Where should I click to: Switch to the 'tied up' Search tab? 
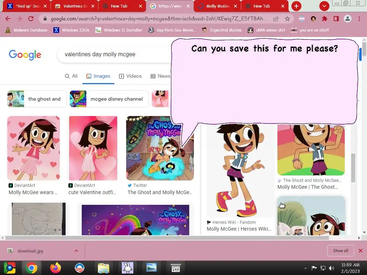[x=26, y=6]
